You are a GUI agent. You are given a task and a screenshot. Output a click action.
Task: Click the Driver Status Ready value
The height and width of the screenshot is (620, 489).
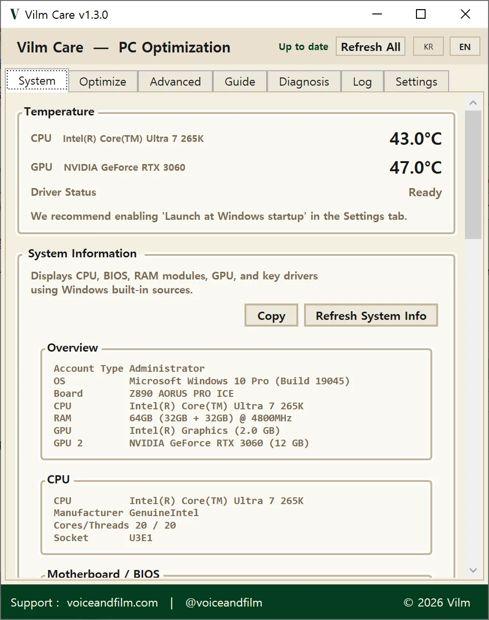(425, 192)
